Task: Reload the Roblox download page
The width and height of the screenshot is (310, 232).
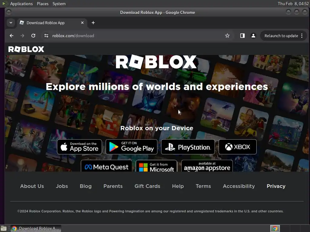Action: click(33, 36)
